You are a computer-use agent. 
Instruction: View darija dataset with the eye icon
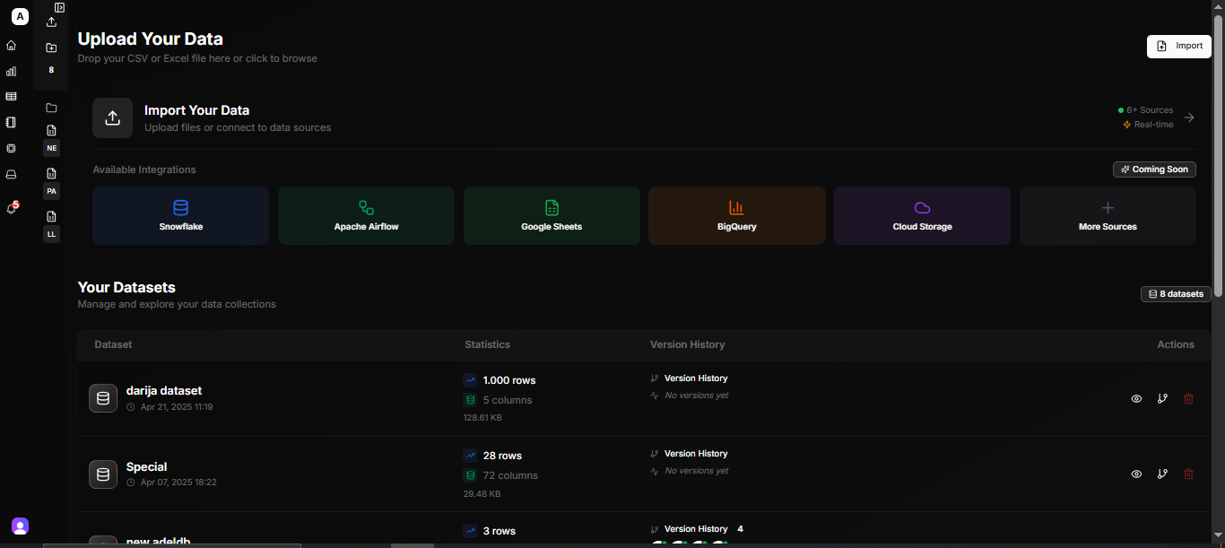1136,398
